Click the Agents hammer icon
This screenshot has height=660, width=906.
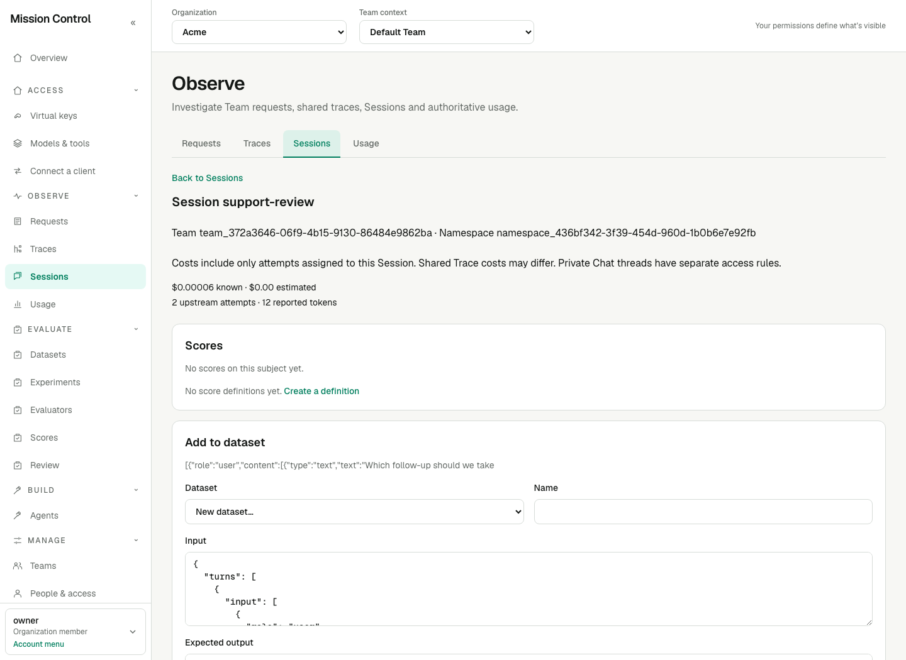pos(18,515)
